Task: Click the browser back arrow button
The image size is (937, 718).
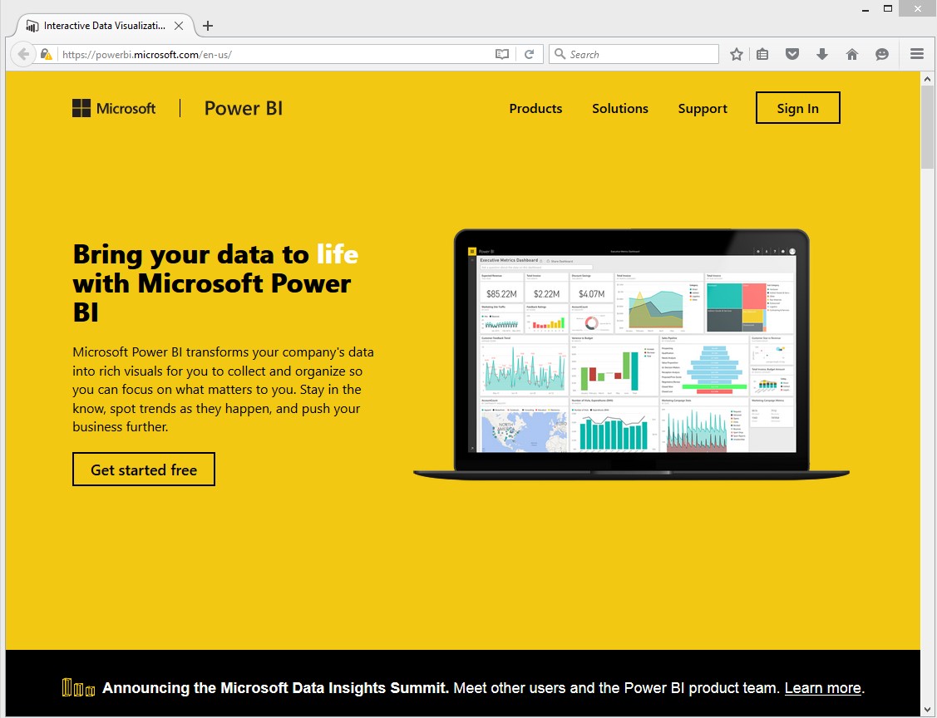Action: 23,54
